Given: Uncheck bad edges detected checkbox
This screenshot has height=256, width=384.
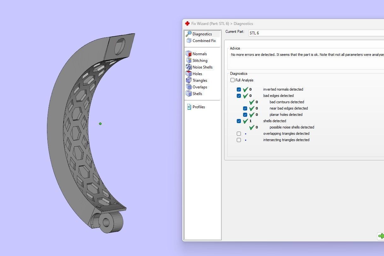Looking at the screenshot, I should [x=239, y=96].
